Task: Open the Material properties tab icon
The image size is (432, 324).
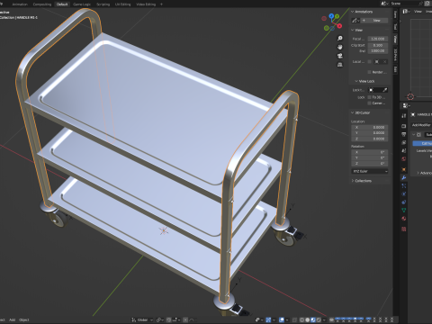Action: coord(404,219)
